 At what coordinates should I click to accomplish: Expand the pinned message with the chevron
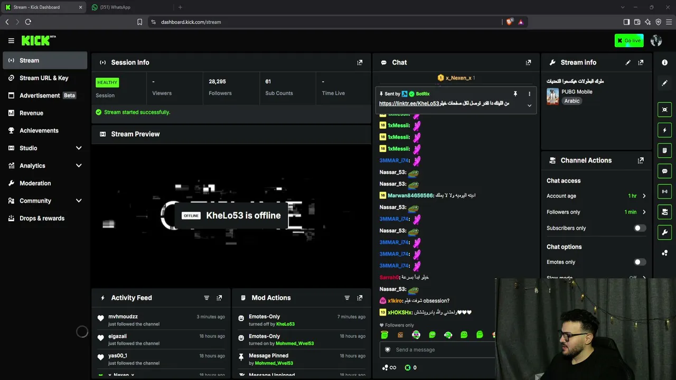529,105
